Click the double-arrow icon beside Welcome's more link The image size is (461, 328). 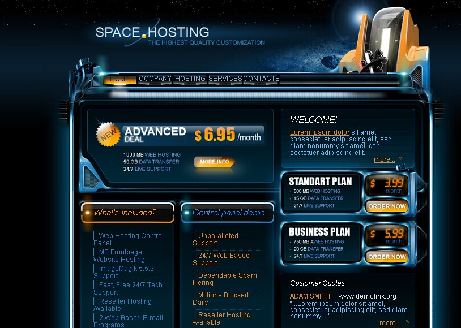coord(400,159)
